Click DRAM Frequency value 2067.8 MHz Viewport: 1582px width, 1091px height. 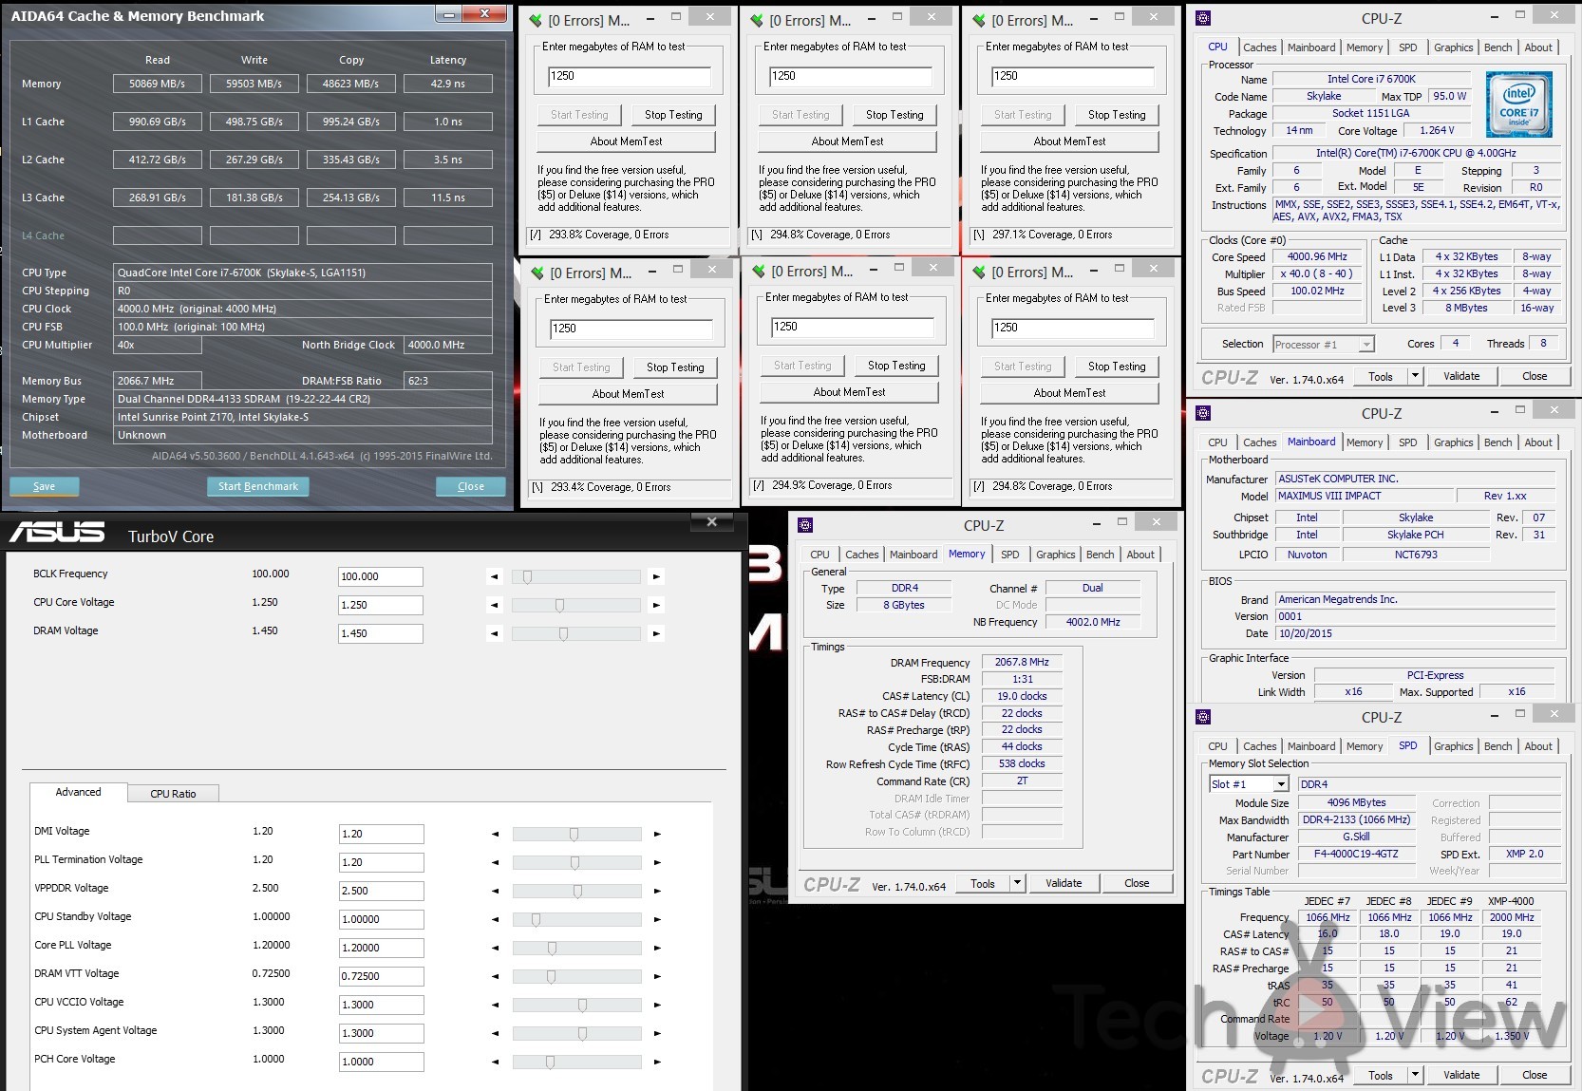[x=1022, y=662]
